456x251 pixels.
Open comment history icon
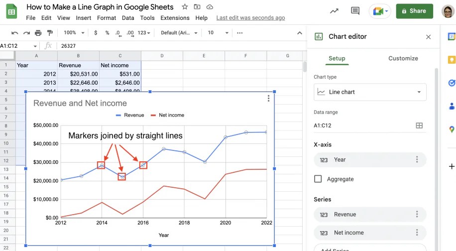[x=355, y=11]
